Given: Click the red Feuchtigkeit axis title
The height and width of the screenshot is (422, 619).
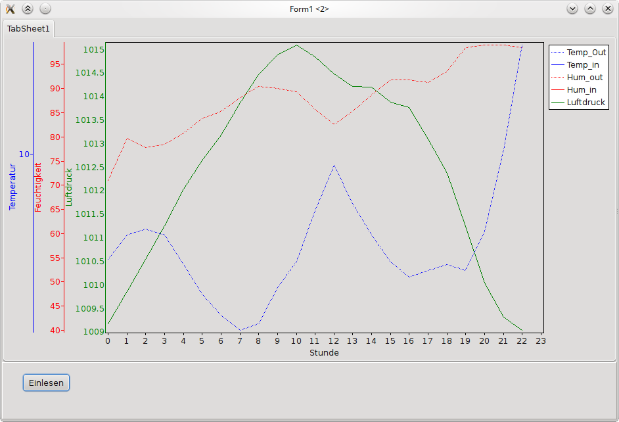Looking at the screenshot, I should 38,187.
